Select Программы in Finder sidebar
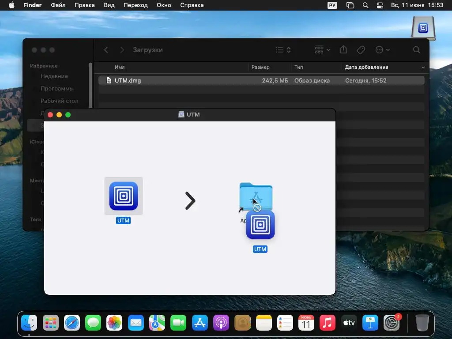The image size is (452, 339). [x=57, y=88]
